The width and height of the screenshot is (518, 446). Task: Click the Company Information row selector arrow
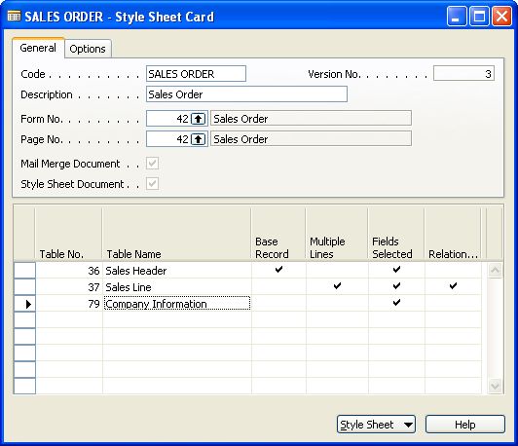(x=24, y=304)
